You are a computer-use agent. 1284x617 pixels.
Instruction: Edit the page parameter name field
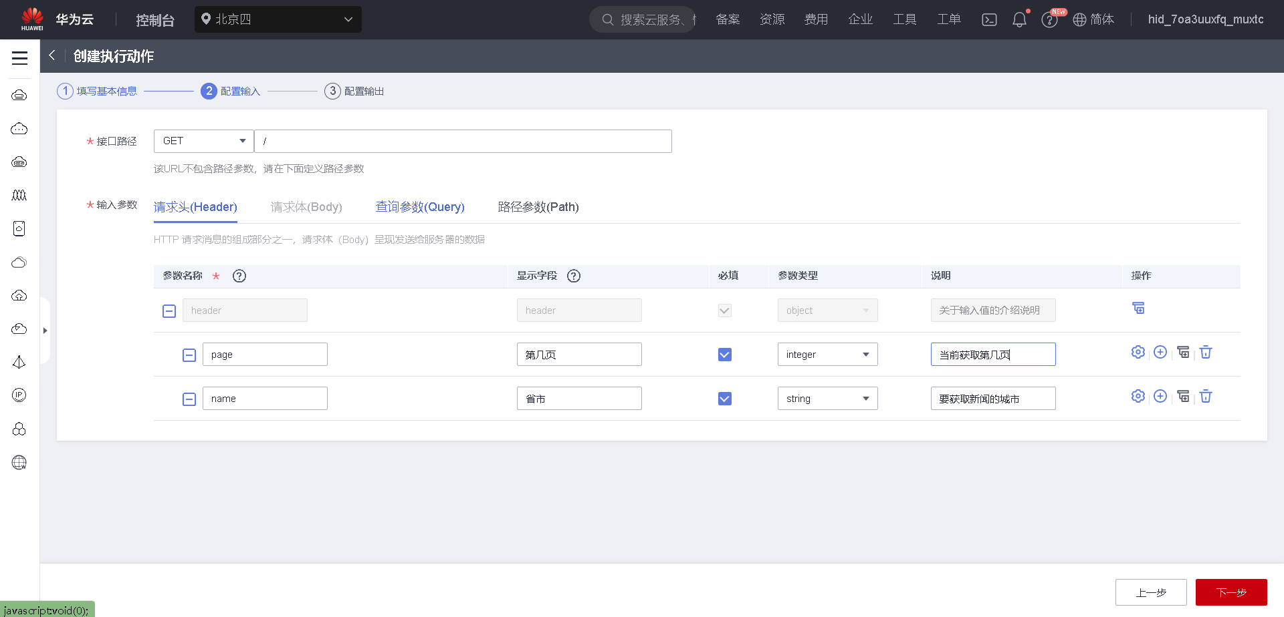(265, 355)
